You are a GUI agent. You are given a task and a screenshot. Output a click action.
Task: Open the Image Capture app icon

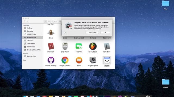[93, 60]
